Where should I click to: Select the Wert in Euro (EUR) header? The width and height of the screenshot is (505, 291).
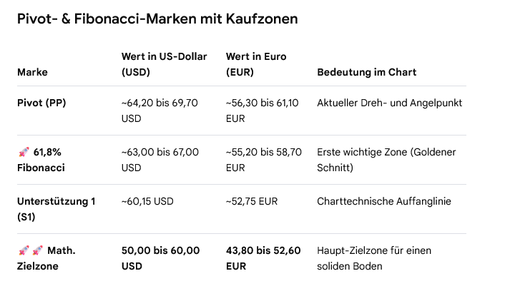click(x=256, y=64)
